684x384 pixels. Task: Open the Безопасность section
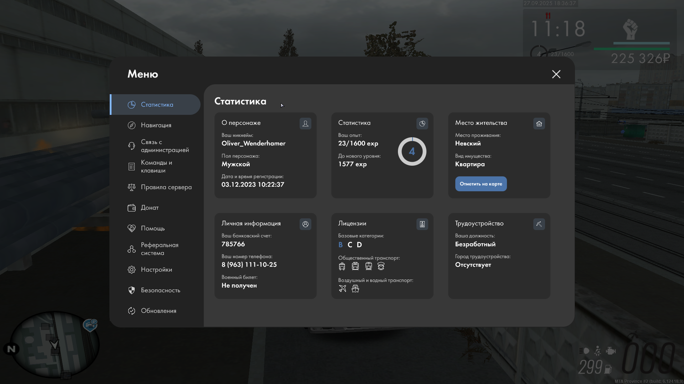[x=160, y=290]
